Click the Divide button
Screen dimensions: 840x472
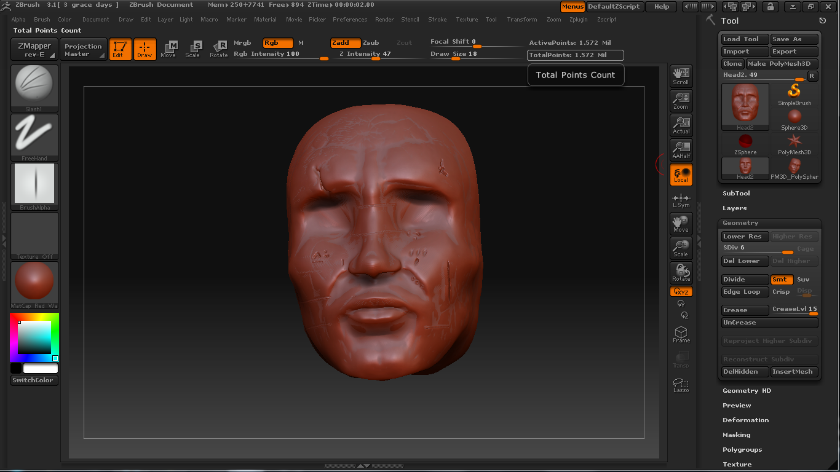(x=745, y=280)
